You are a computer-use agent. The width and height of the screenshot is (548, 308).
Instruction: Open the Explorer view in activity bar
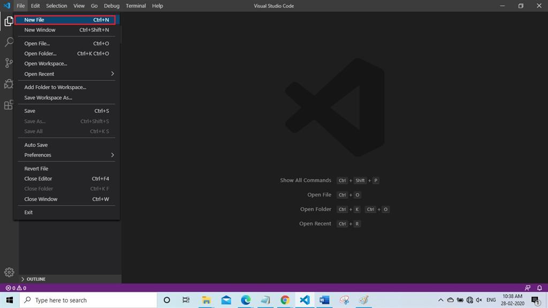9,21
